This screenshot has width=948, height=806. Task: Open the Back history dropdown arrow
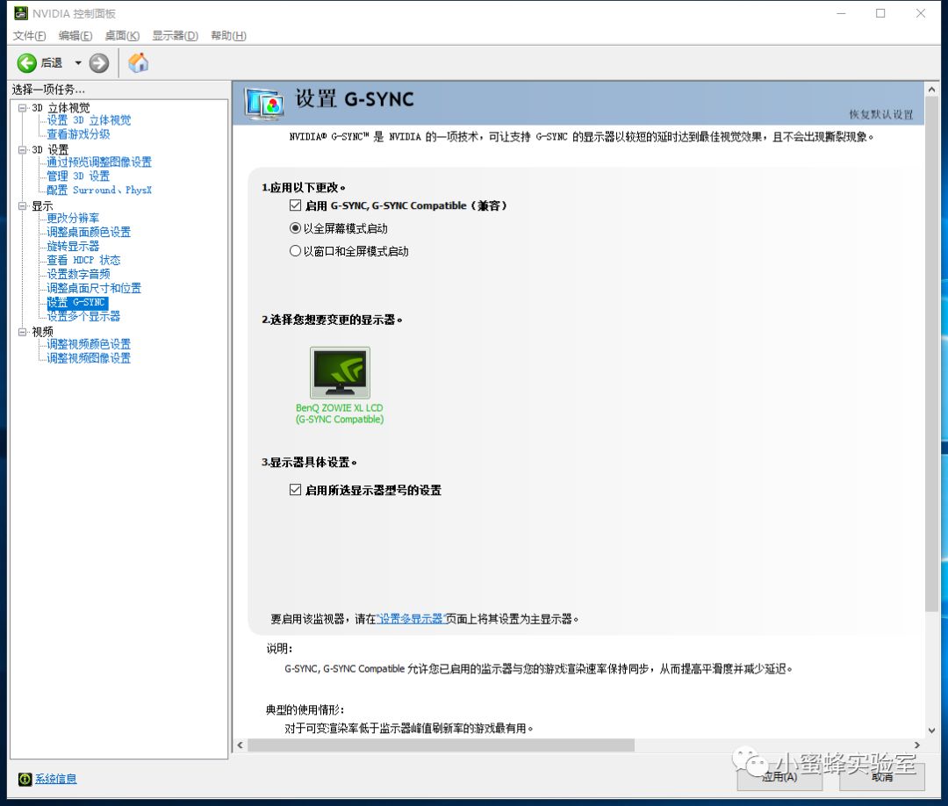(78, 63)
